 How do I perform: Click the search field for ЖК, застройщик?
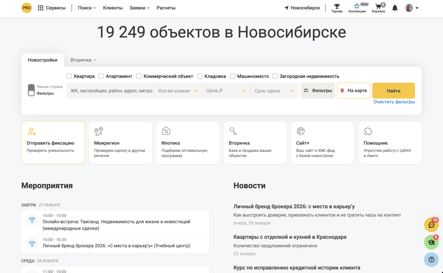pyautogui.click(x=110, y=91)
